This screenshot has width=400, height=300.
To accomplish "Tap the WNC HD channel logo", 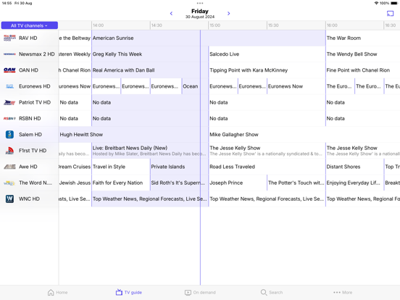I will pos(9,199).
